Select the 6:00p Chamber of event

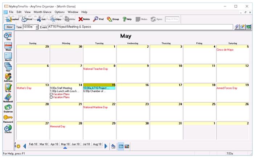95,91
